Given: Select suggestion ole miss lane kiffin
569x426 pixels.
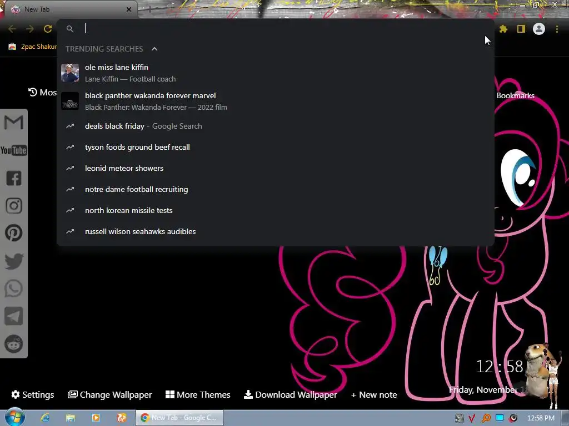Looking at the screenshot, I should pos(276,73).
